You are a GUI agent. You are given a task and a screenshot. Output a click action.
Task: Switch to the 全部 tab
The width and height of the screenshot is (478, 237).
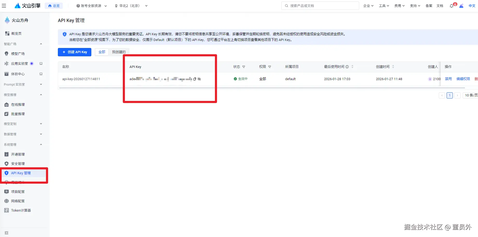point(102,52)
